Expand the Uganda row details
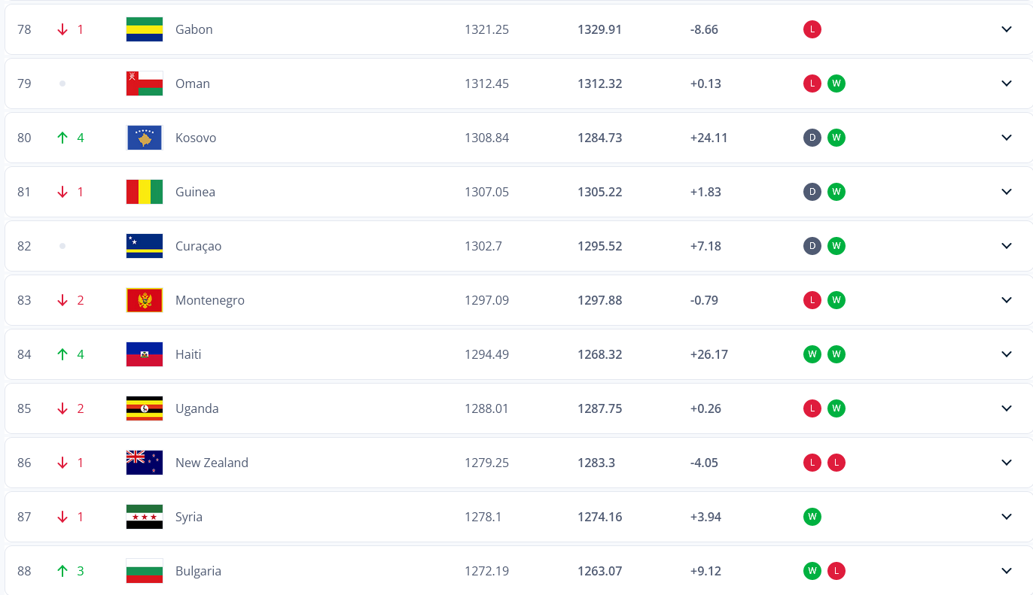Image resolution: width=1033 pixels, height=595 pixels. point(1007,408)
